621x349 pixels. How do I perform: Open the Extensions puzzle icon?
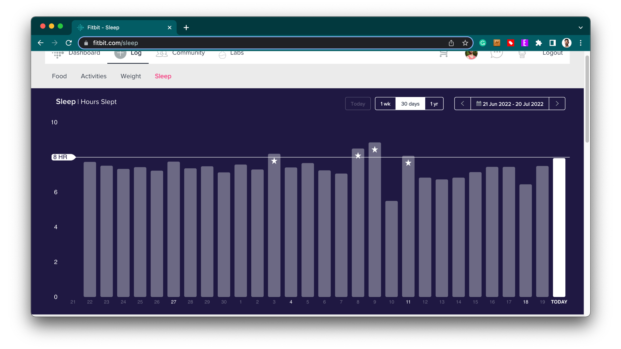point(539,43)
